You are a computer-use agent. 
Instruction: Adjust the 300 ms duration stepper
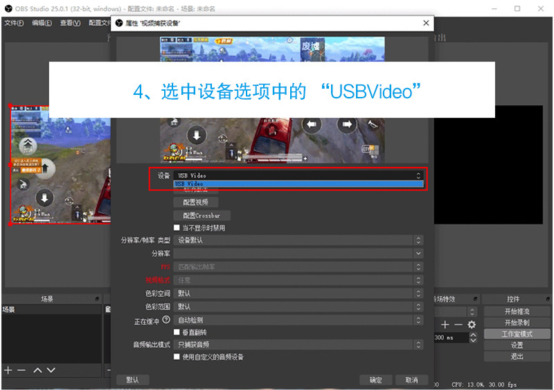pos(473,337)
